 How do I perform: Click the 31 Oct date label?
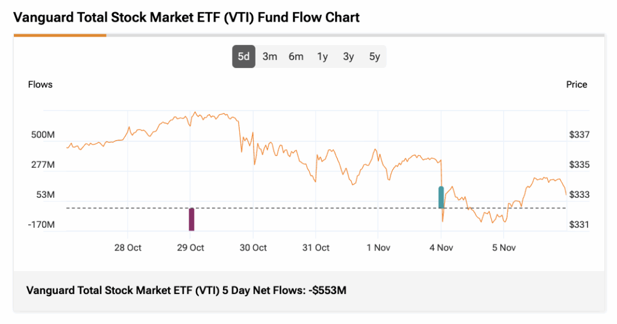[316, 248]
